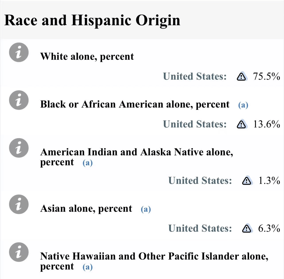Select Black or African American alone label
Image resolution: width=284 pixels, height=279 pixels.
[135, 104]
